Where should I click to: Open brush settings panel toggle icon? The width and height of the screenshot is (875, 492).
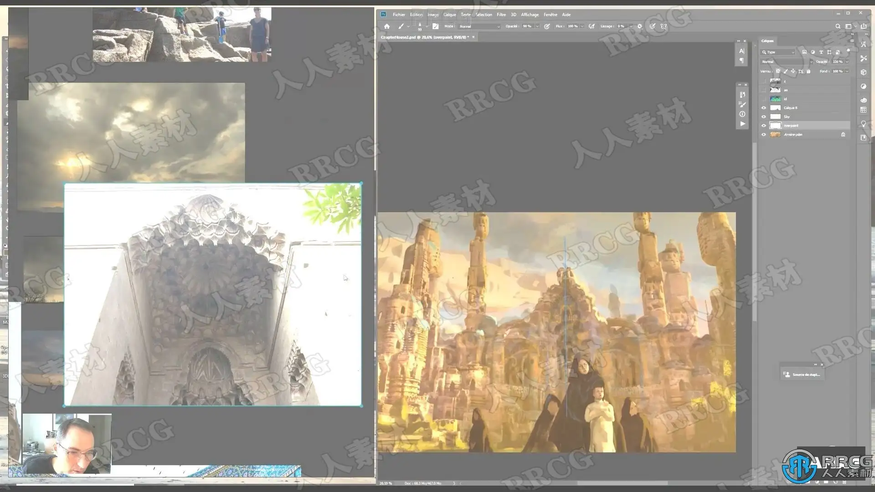tap(435, 26)
